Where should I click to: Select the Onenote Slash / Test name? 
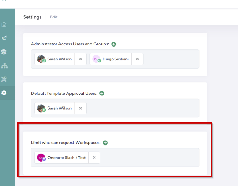pos(67,158)
